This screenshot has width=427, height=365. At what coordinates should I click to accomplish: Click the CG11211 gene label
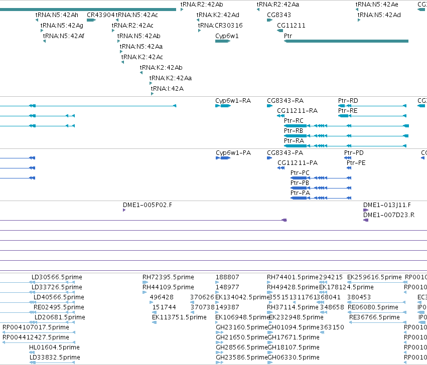coord(291,26)
